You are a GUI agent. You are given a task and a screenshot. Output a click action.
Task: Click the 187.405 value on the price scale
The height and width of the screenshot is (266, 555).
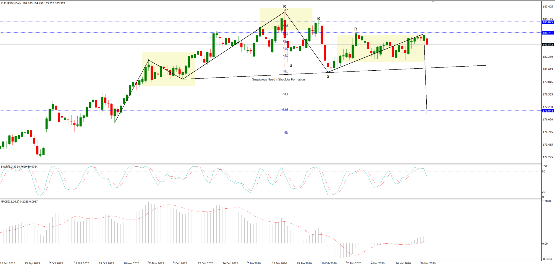pos(547,7)
